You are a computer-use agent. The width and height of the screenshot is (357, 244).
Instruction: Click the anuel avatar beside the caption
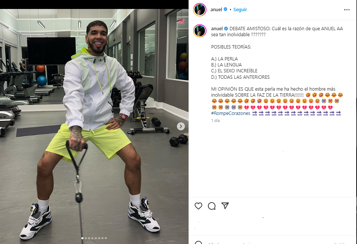click(x=200, y=31)
